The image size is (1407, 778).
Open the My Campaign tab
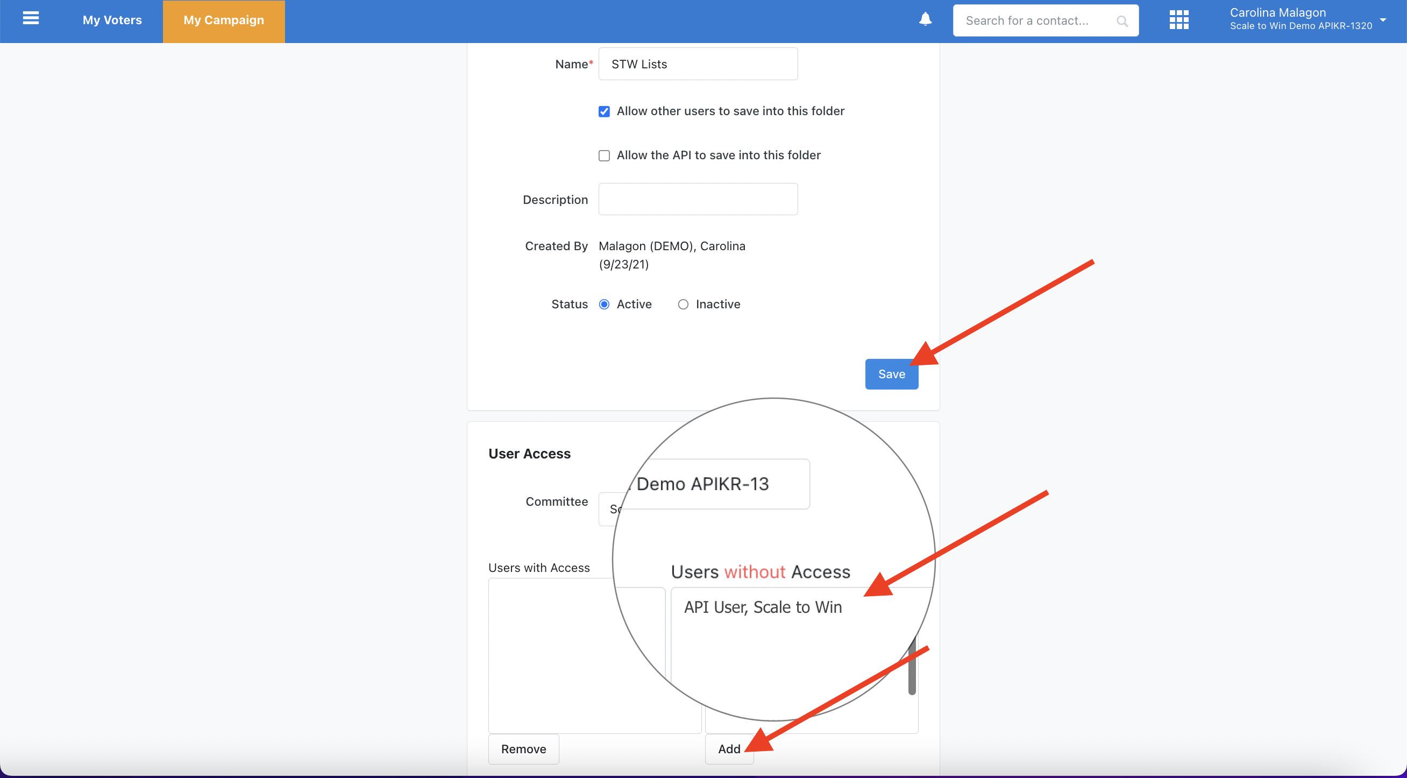point(223,21)
